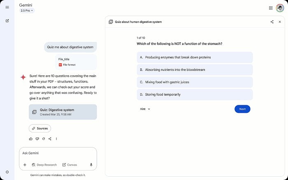Choose answer B about absorbing nutrients
288x180 pixels.
tap(195, 70)
